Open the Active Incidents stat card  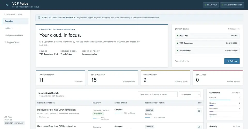pos(60,78)
